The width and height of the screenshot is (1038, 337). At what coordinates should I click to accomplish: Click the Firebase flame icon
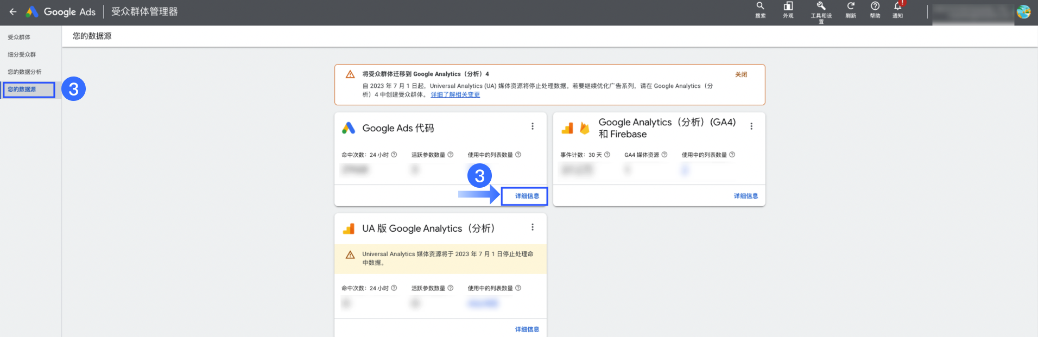tap(585, 128)
